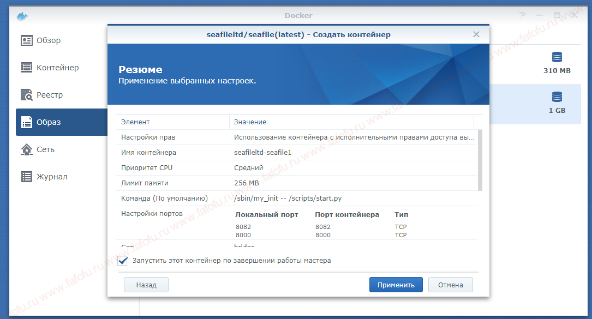
Task: Click the Журнал sidebar icon
Action: click(x=26, y=177)
